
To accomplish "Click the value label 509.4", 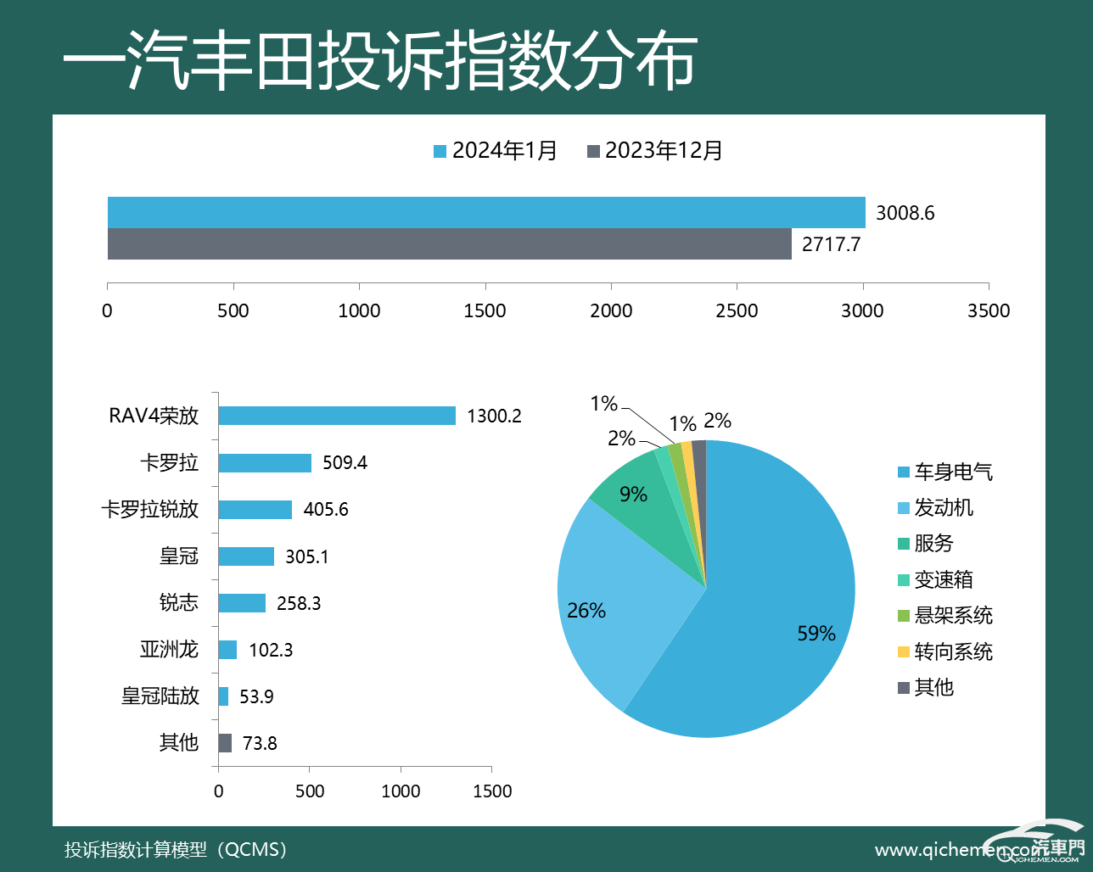I will (x=345, y=463).
